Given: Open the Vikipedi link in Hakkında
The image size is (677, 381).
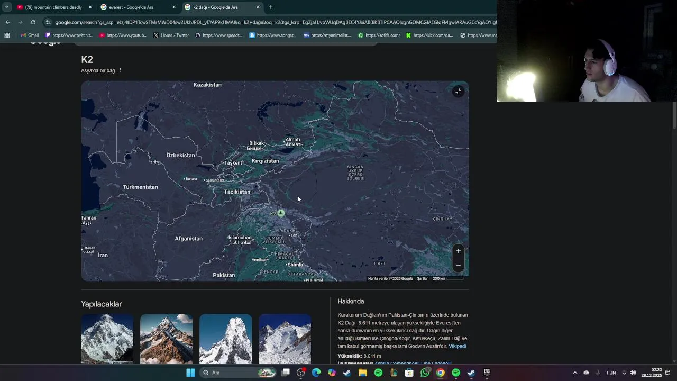Looking at the screenshot, I should (x=457, y=346).
